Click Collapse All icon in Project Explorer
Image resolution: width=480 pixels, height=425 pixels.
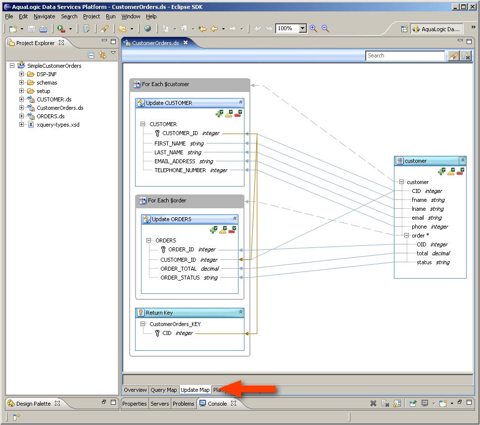pos(91,55)
